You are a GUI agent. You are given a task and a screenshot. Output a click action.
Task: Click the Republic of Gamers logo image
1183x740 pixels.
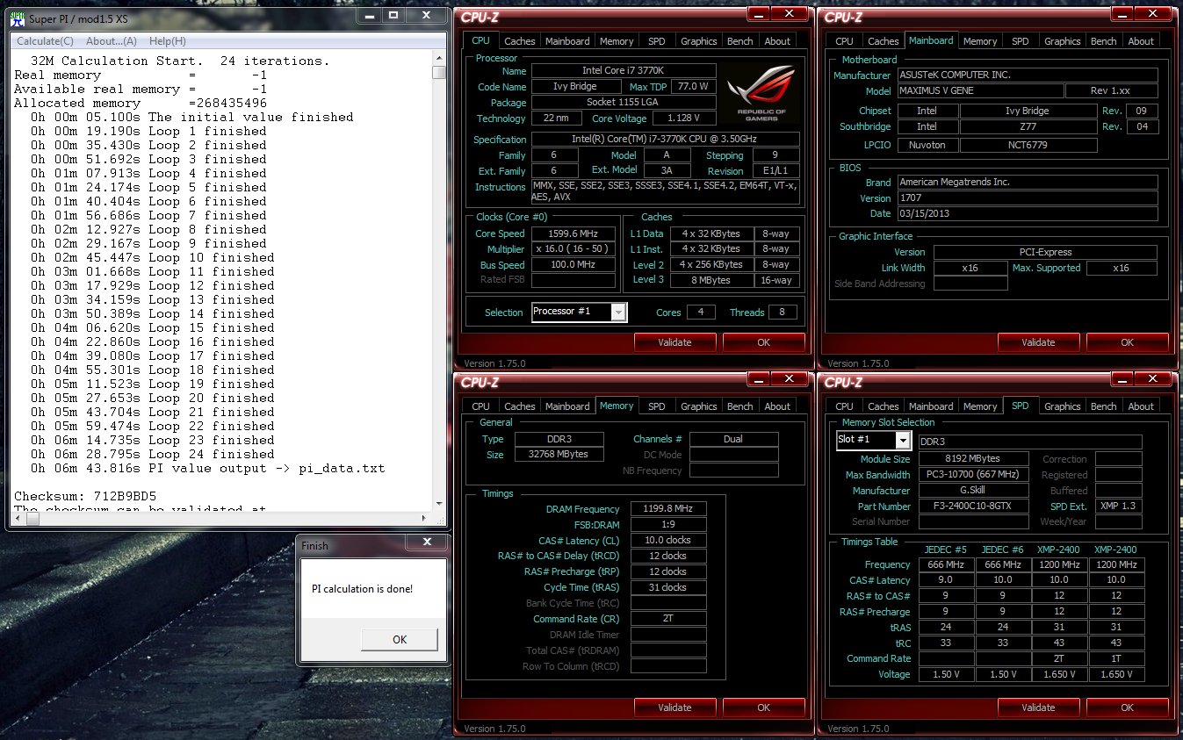coord(761,94)
